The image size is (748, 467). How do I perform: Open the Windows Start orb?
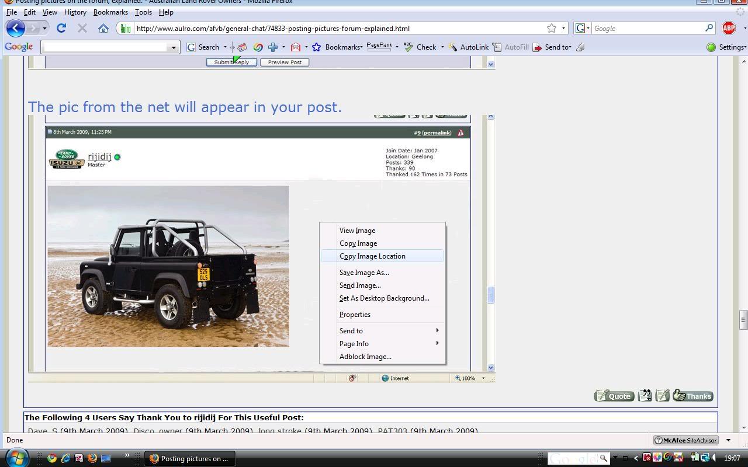(x=16, y=458)
